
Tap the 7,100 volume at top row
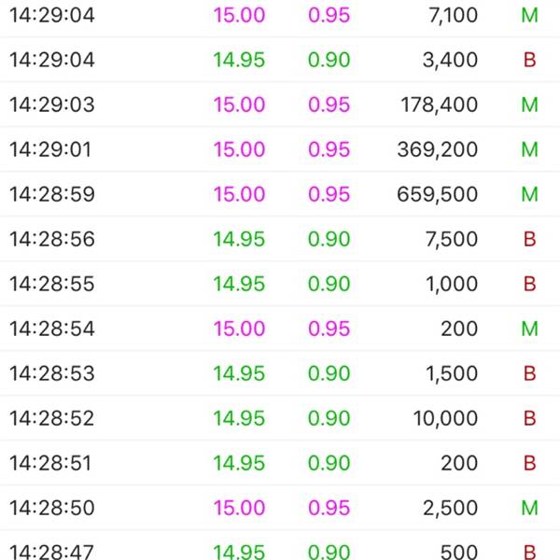454,15
